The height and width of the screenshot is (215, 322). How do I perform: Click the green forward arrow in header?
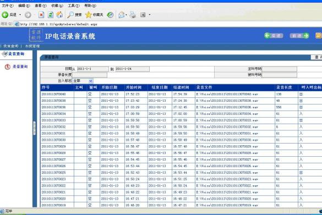(x=306, y=36)
